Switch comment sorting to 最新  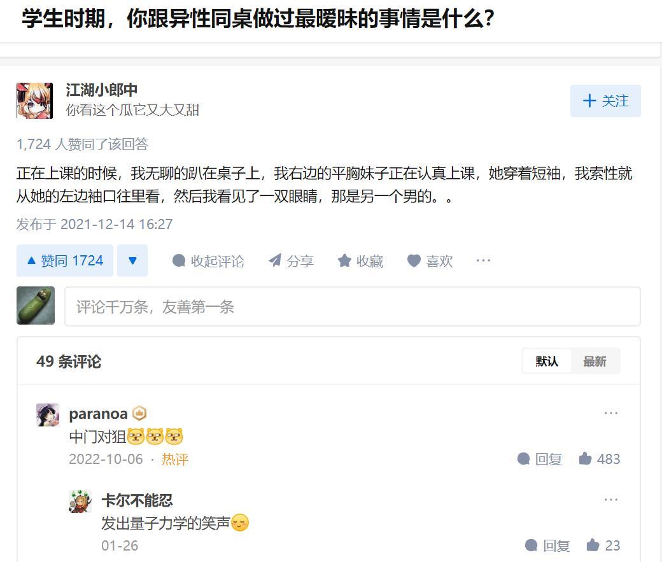pyautogui.click(x=595, y=362)
